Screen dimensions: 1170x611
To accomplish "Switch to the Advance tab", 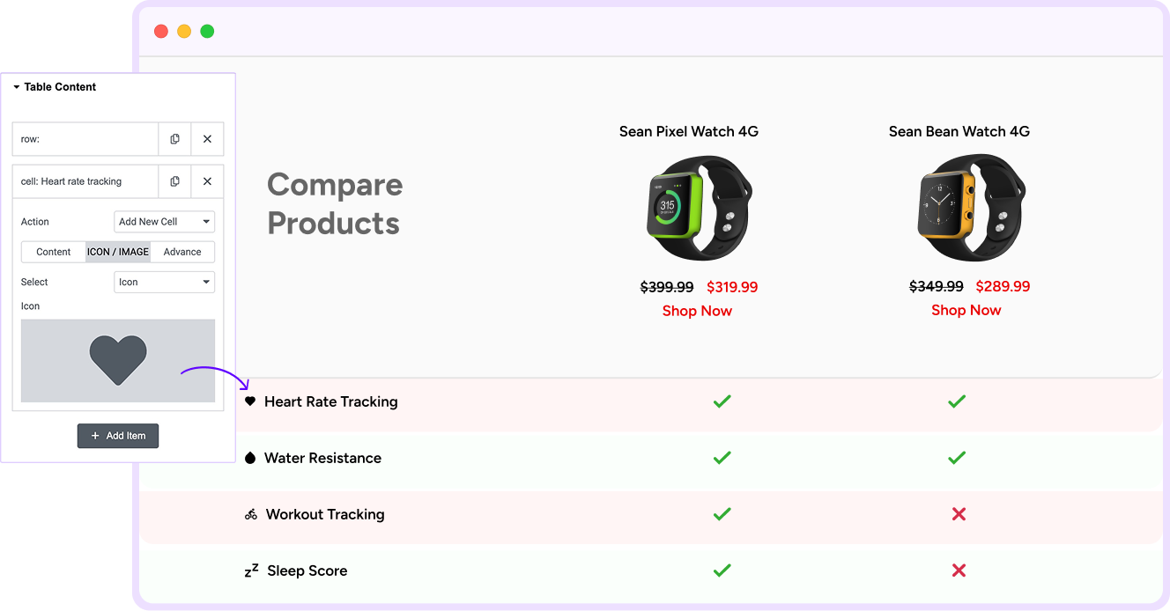I will click(x=182, y=252).
